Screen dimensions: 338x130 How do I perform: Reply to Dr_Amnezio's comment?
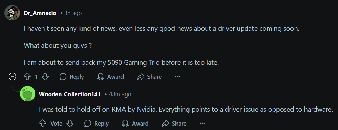point(71,77)
